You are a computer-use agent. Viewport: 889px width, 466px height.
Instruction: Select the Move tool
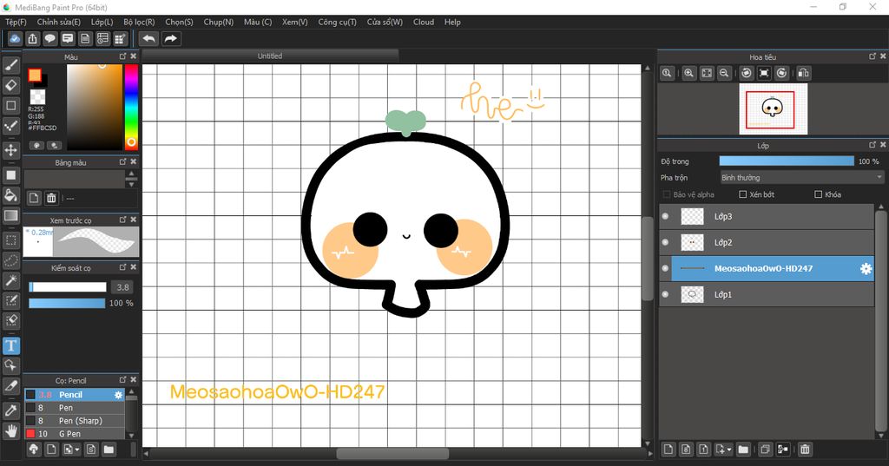click(x=10, y=150)
